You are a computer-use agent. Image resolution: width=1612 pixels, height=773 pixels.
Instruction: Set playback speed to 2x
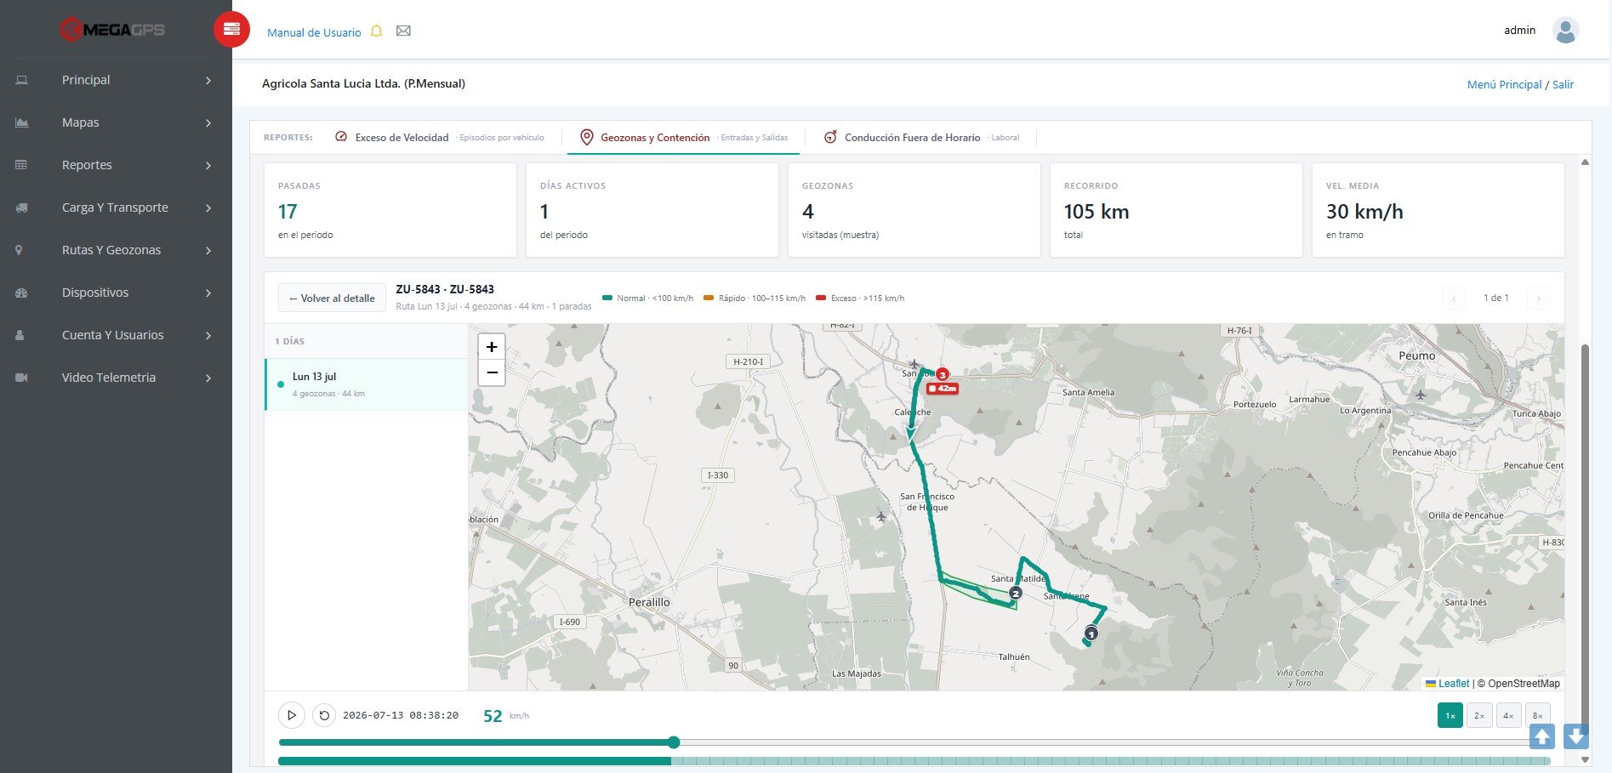coord(1479,715)
